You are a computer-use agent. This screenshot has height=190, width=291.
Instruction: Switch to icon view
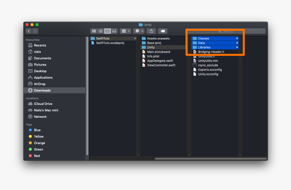94,31
